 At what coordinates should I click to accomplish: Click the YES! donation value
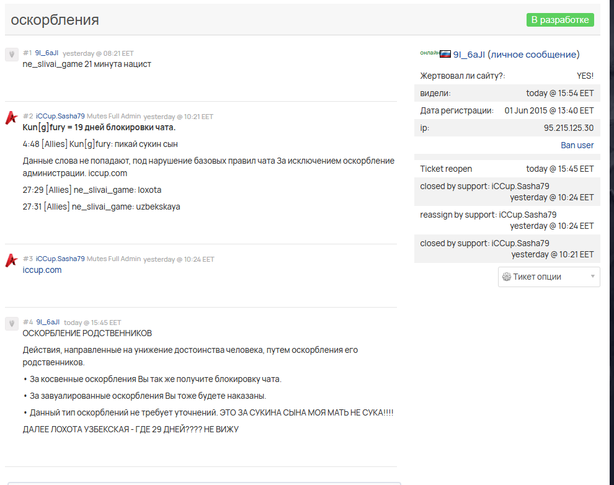coord(585,76)
